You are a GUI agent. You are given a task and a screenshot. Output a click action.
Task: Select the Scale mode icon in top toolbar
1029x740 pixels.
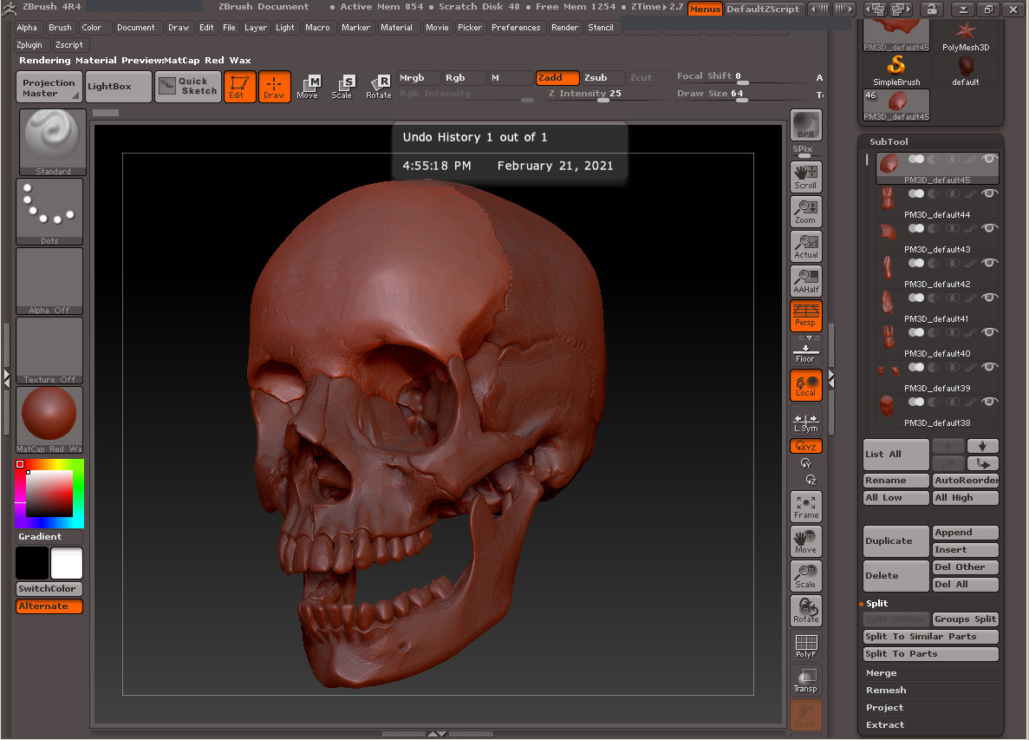tap(342, 86)
